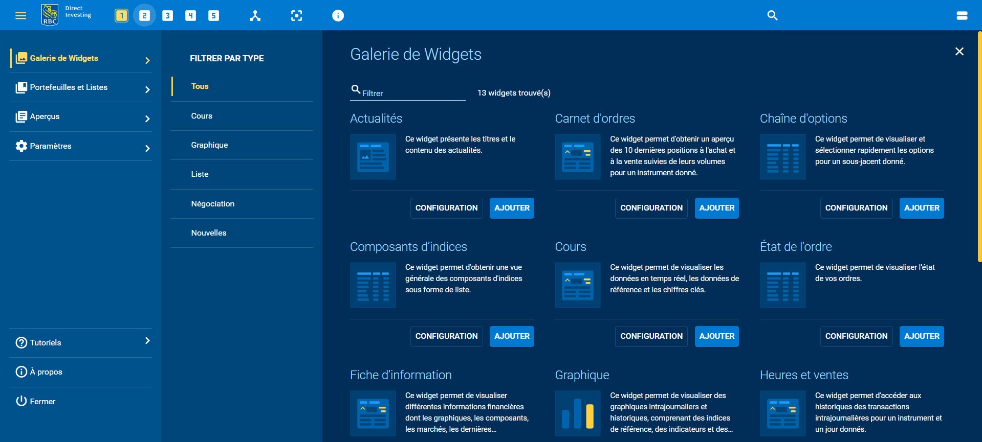Viewport: 982px width, 442px height.
Task: Click the Graphique widget bar chart thumbnail
Action: click(x=578, y=413)
